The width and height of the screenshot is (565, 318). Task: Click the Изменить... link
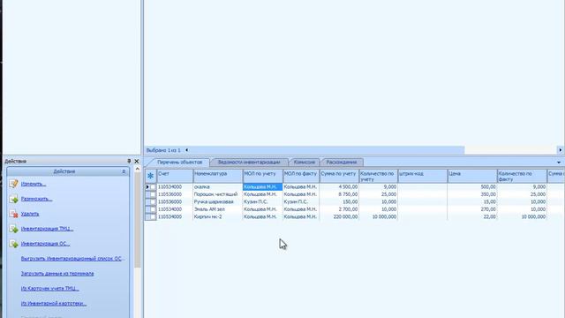pos(34,184)
